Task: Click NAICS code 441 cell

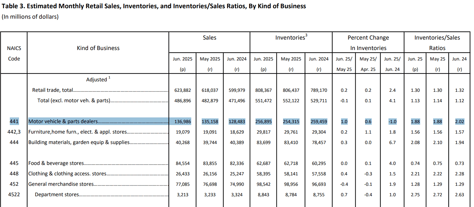Action: tap(14, 121)
